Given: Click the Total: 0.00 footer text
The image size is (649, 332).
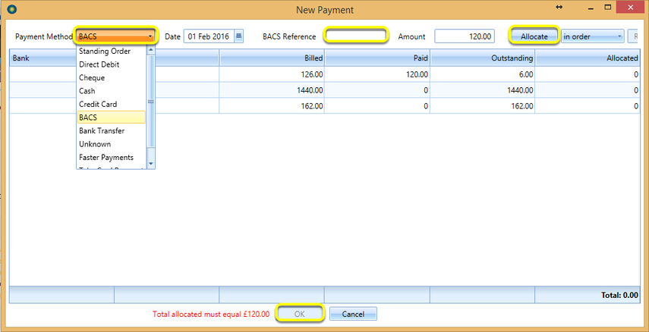Looking at the screenshot, I should click(619, 295).
